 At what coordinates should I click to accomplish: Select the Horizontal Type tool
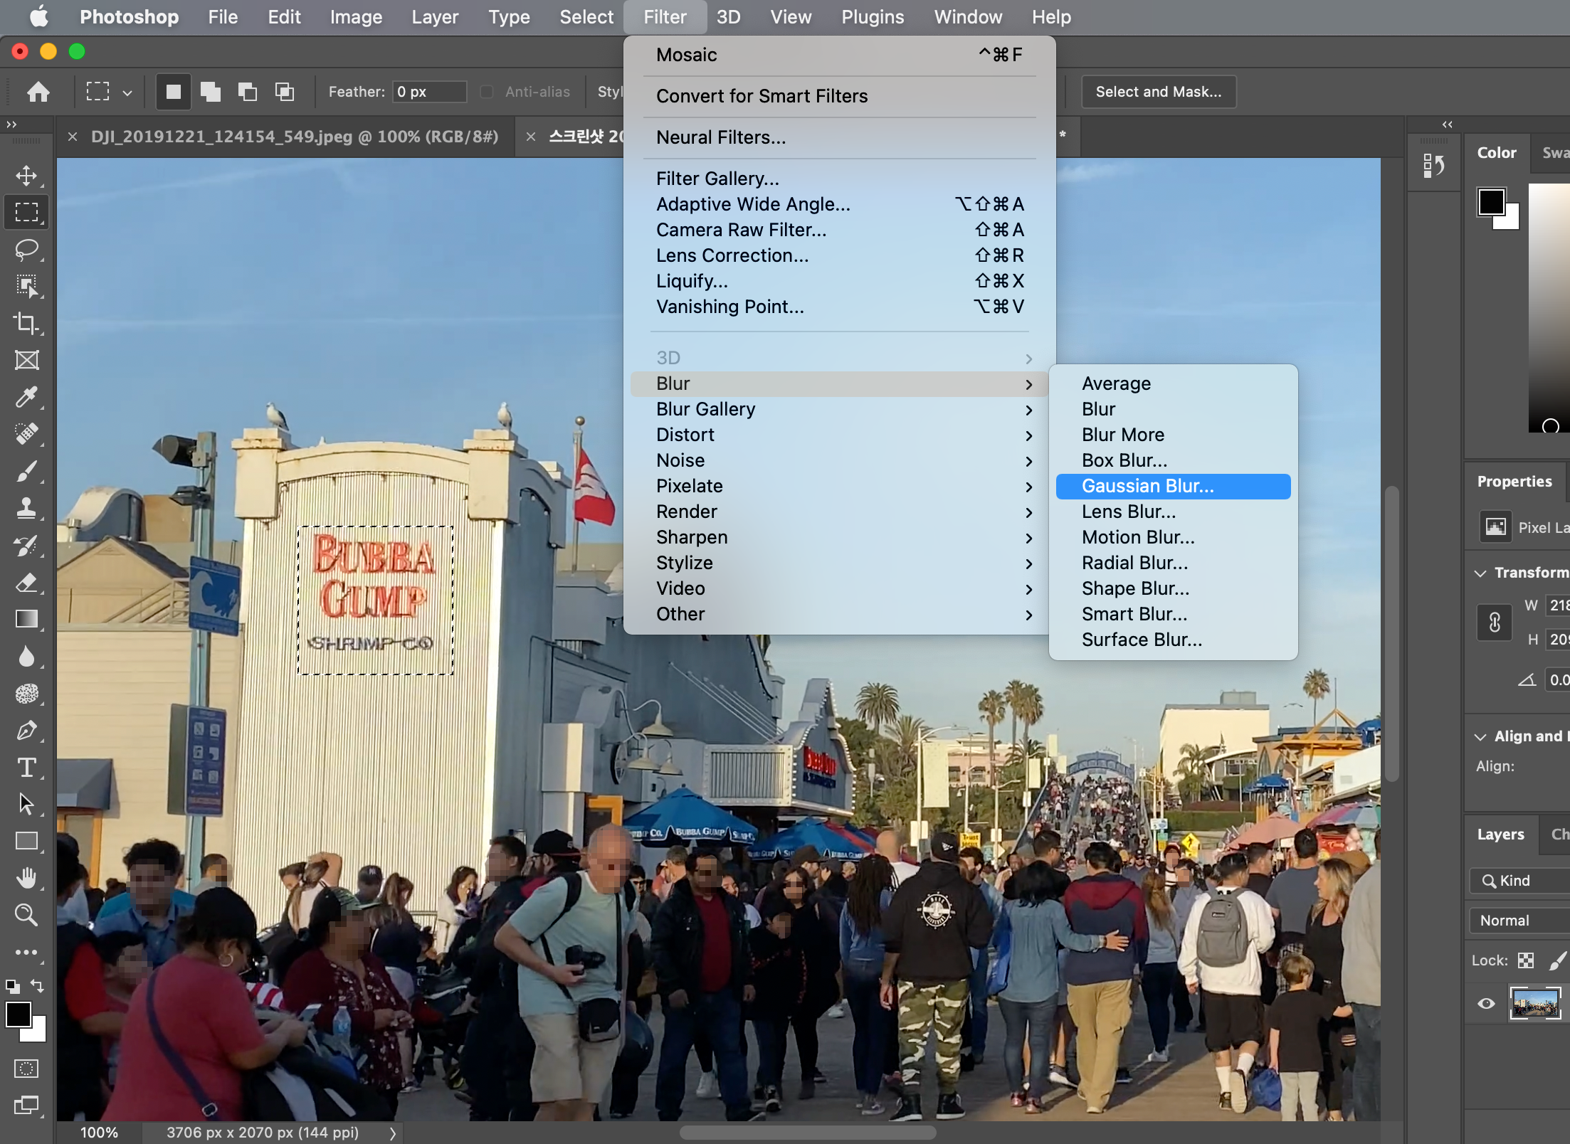27,767
